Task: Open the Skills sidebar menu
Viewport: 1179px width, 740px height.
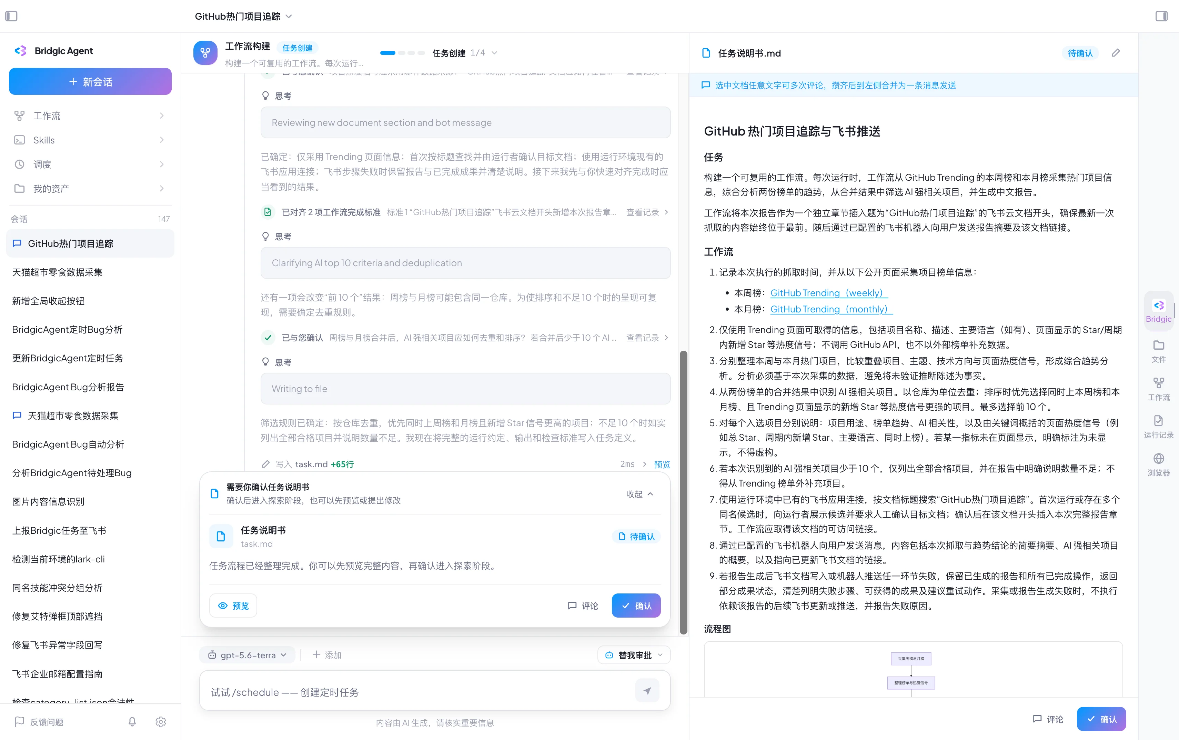Action: point(90,140)
